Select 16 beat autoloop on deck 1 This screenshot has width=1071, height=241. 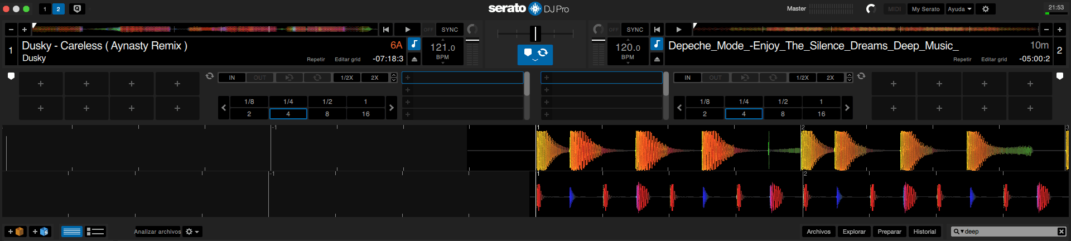tap(366, 114)
